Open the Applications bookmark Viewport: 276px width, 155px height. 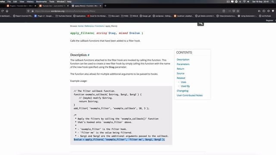79,16
